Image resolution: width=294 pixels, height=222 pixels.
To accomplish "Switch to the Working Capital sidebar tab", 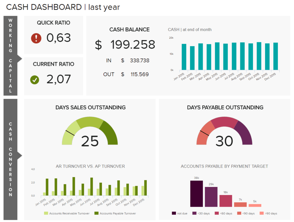I will pos(11,56).
